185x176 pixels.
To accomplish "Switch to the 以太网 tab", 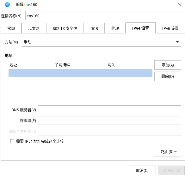I will pos(34,28).
